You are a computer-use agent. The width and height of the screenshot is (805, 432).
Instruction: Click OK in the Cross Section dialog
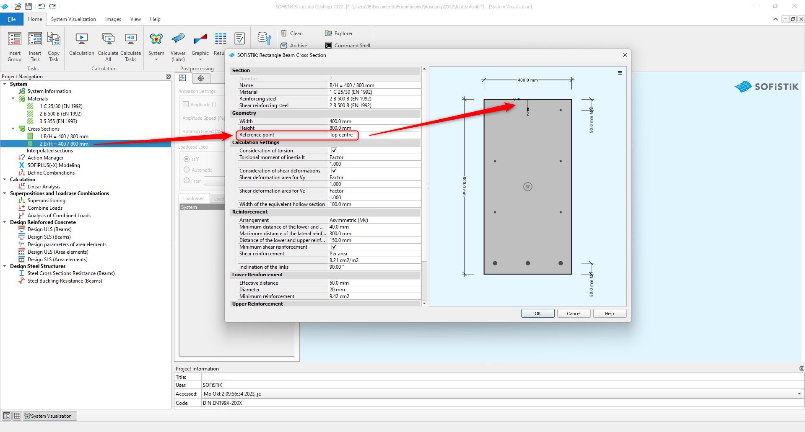click(538, 313)
